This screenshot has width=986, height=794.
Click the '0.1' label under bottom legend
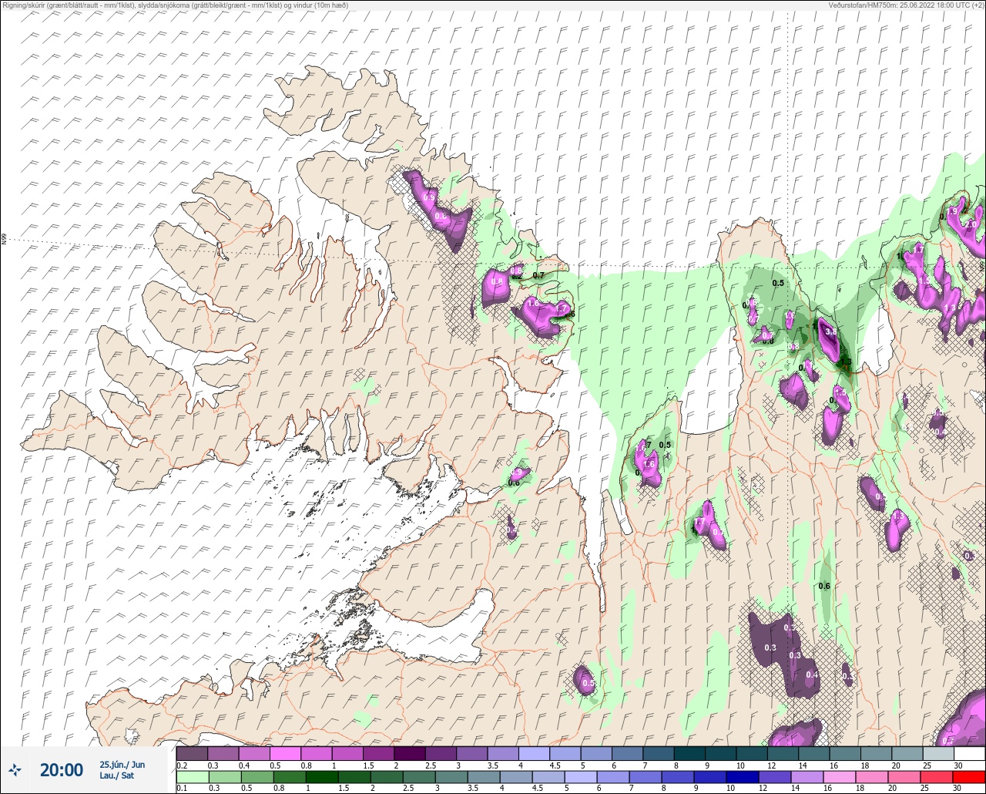(x=182, y=789)
